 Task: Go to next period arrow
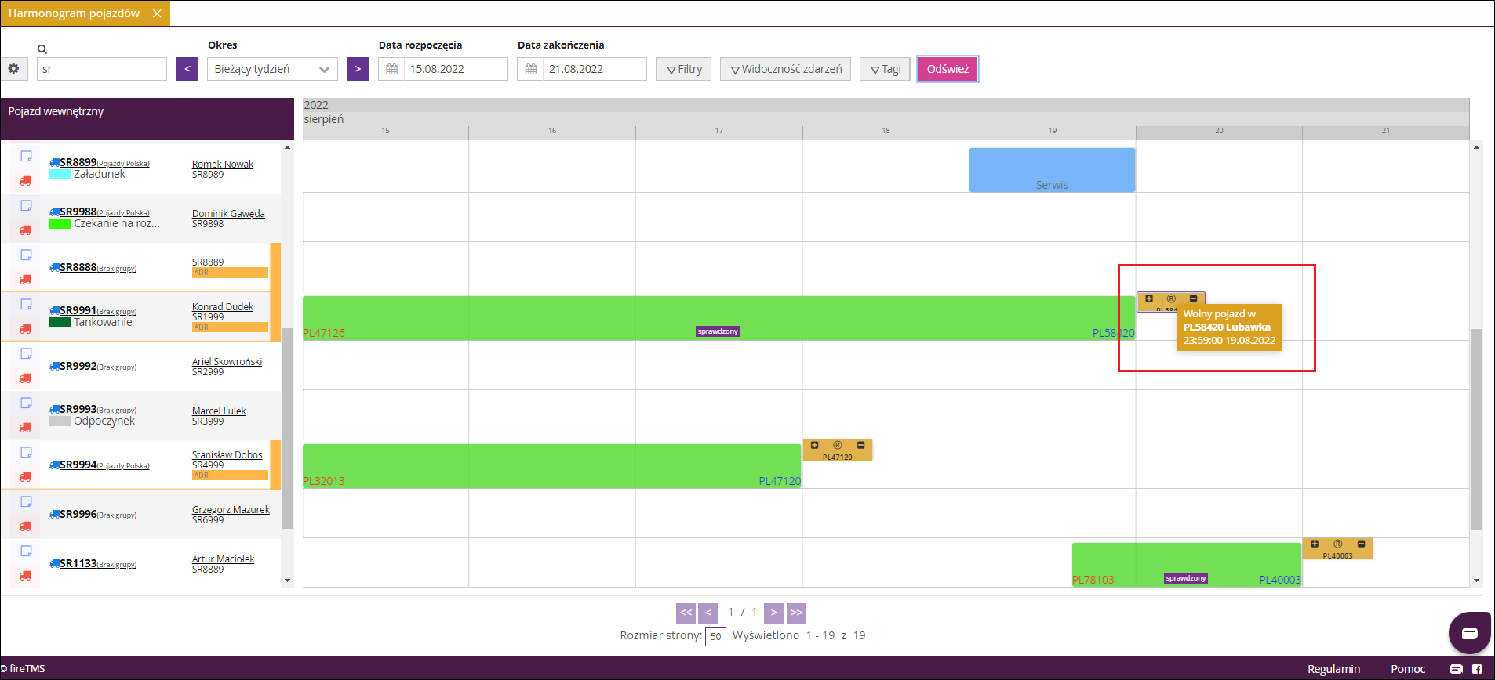tap(358, 69)
